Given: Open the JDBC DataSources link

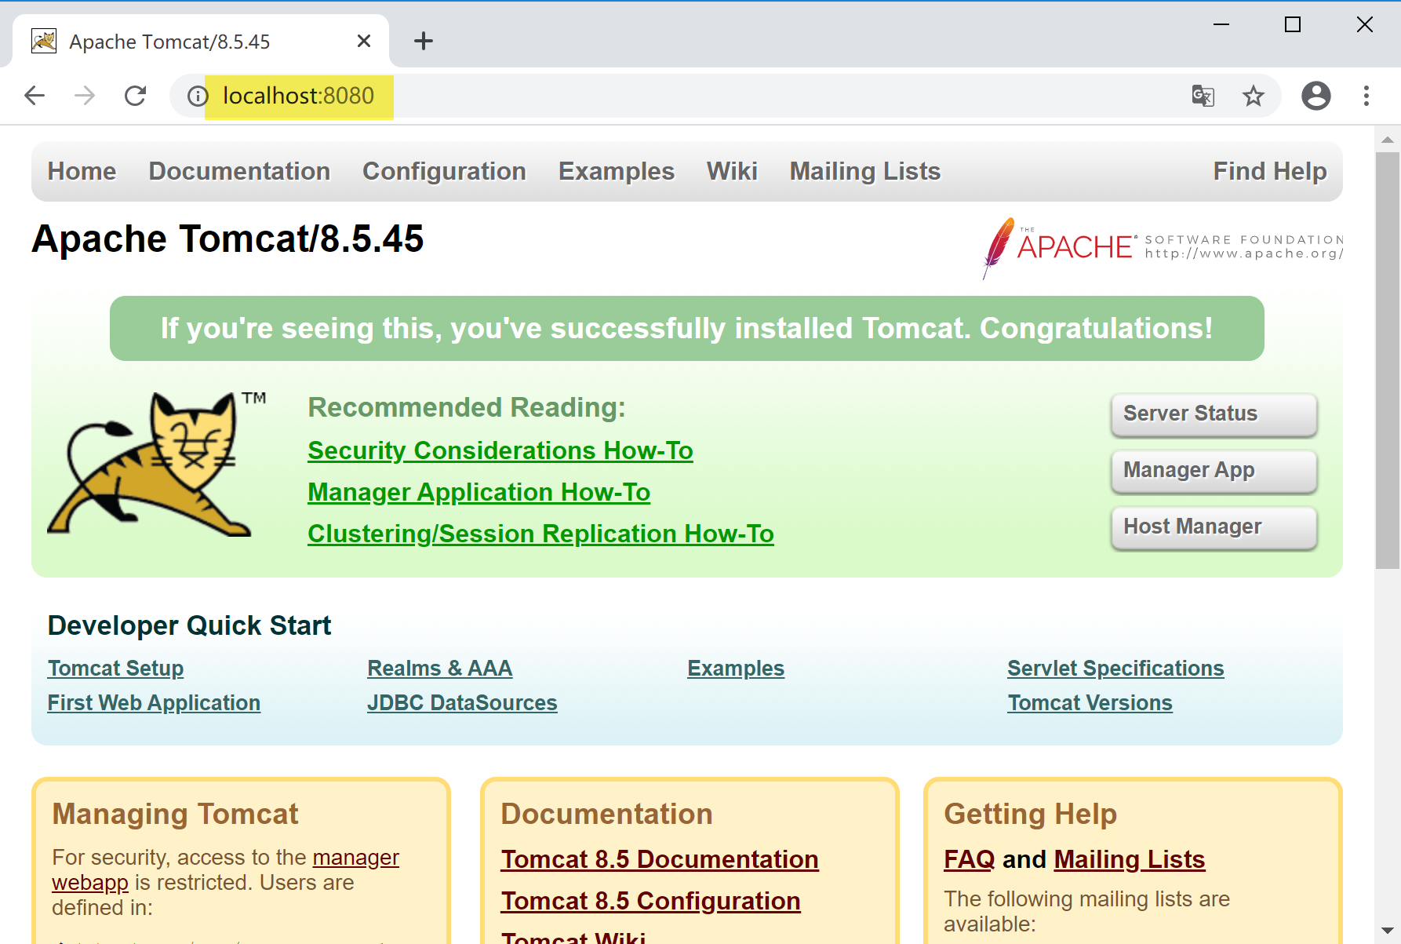Looking at the screenshot, I should [x=463, y=703].
